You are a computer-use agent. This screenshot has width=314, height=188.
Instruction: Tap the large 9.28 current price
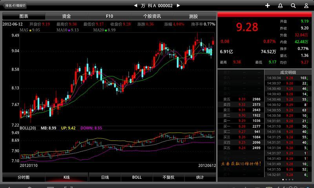pyautogui.click(x=247, y=27)
